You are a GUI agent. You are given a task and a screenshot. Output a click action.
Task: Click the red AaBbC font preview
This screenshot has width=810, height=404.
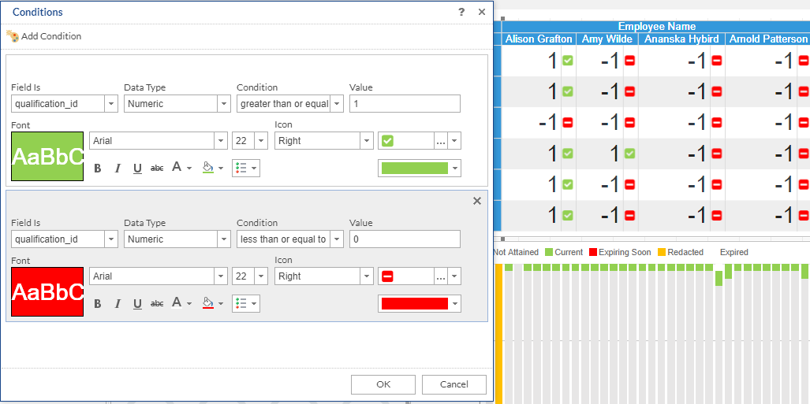click(x=47, y=291)
